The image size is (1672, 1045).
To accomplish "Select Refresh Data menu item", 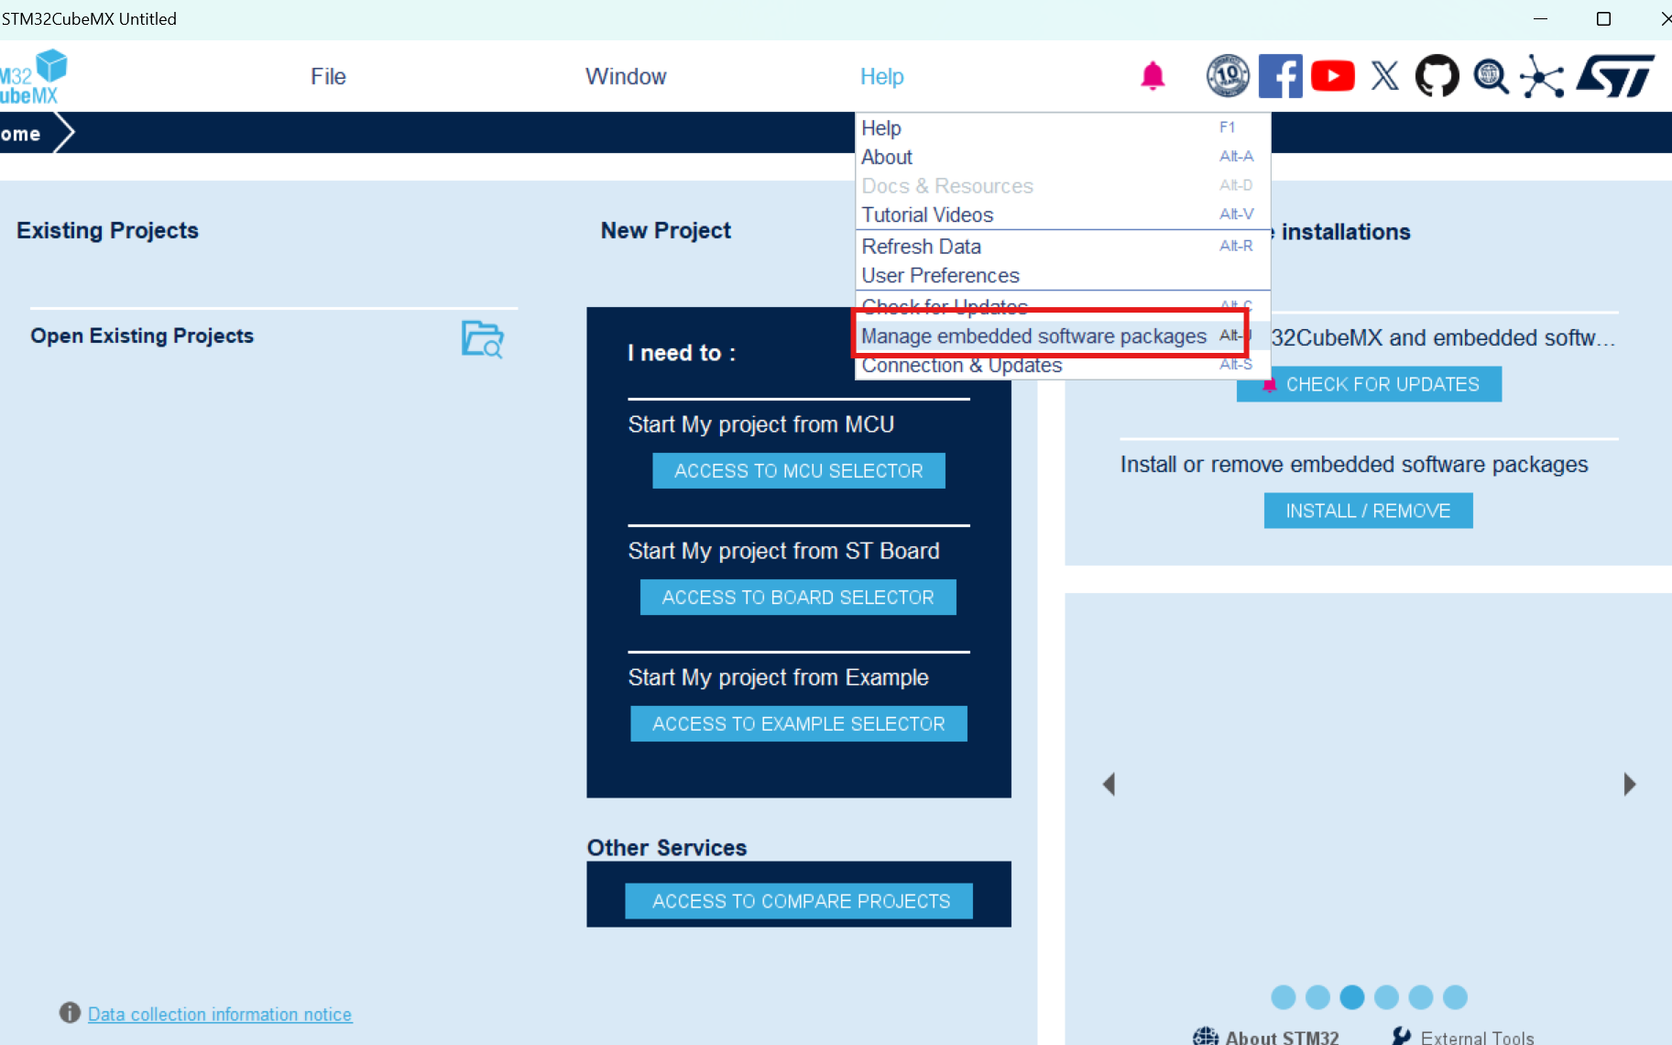I will [1063, 247].
